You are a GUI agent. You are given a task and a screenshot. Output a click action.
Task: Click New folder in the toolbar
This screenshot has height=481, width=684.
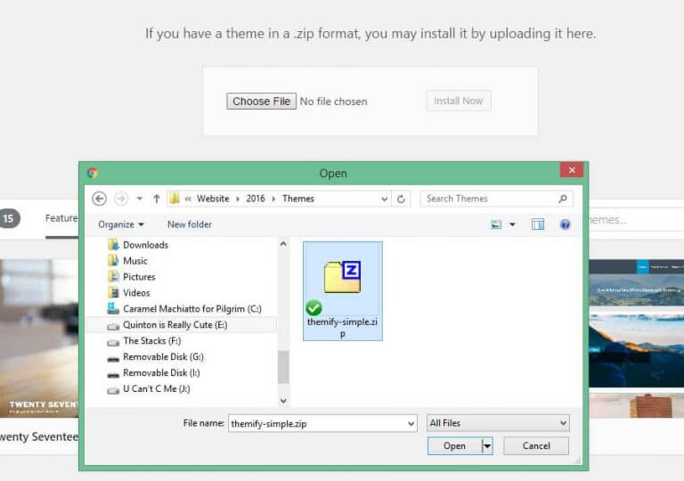(190, 224)
